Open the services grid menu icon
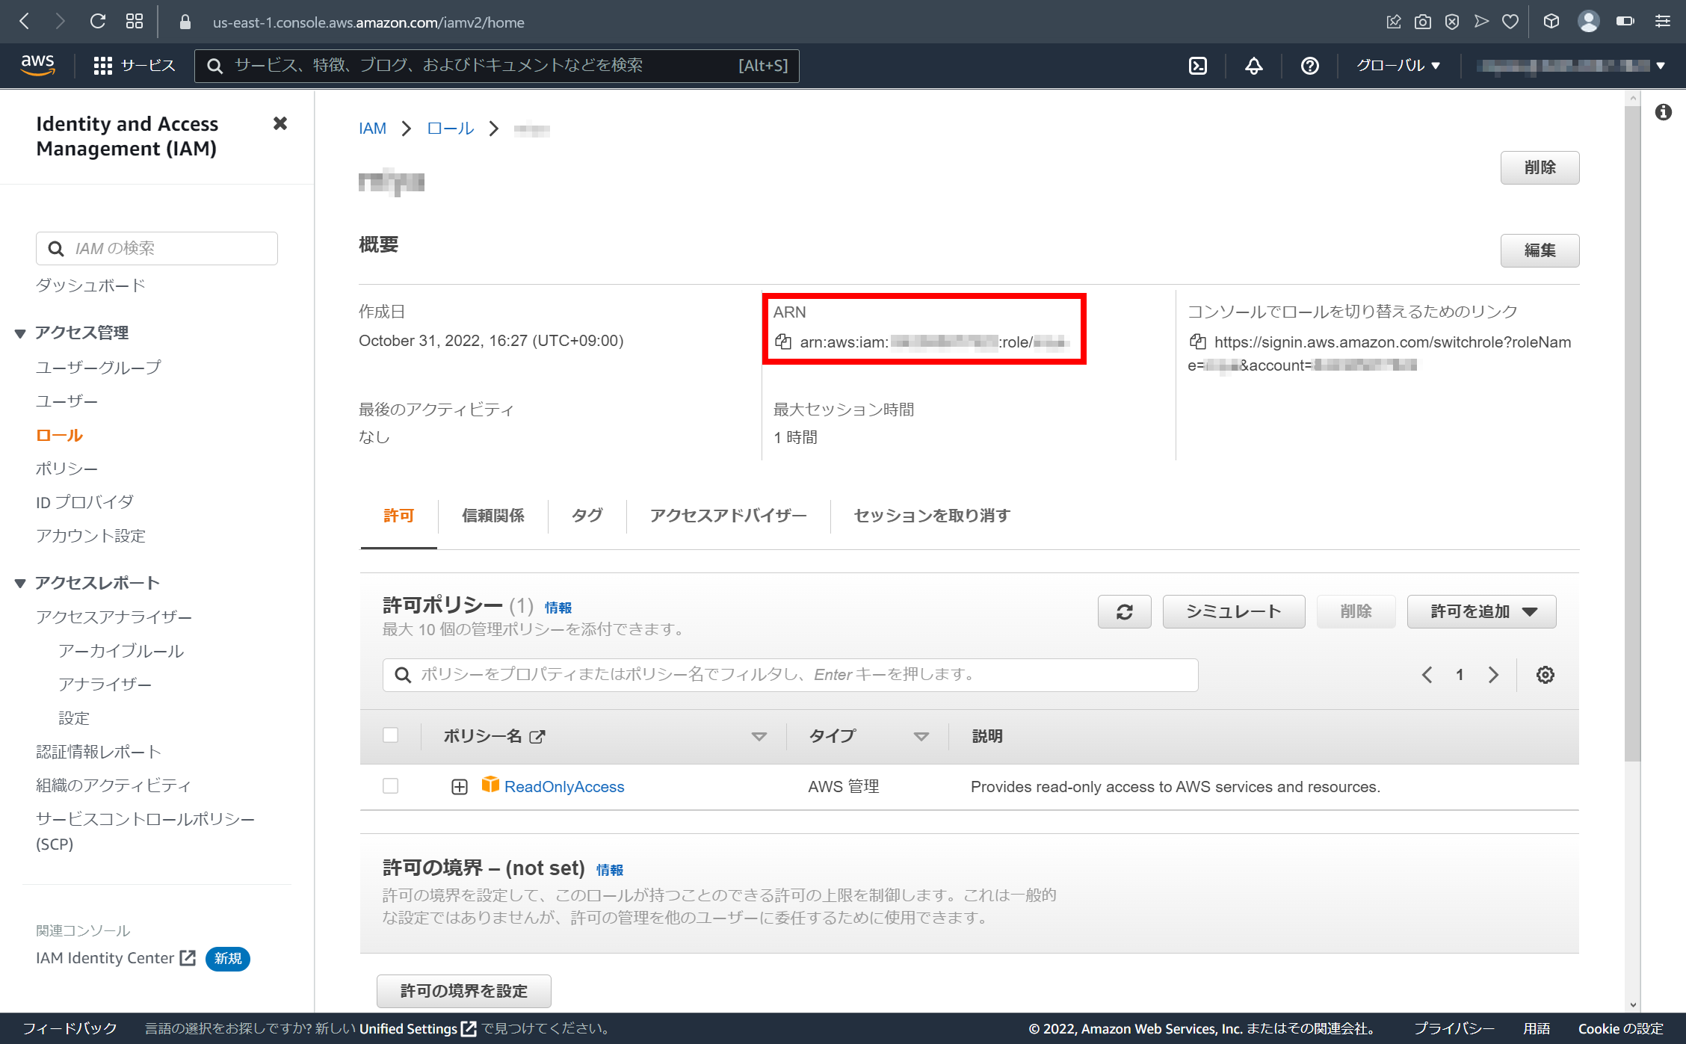 coord(103,66)
